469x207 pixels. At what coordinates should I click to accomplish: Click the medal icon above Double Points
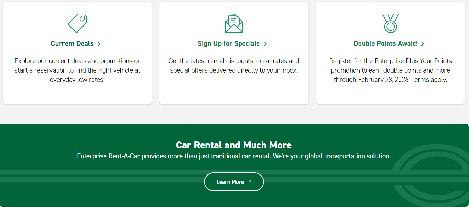390,23
